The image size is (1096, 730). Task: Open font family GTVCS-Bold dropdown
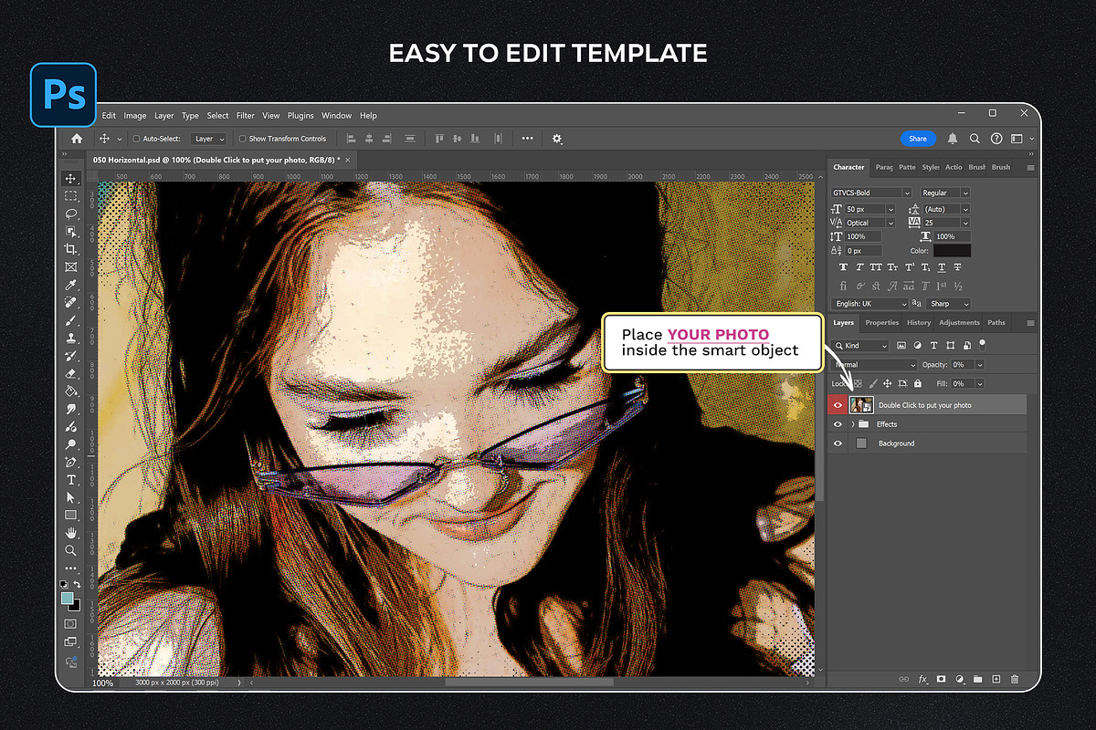point(871,193)
